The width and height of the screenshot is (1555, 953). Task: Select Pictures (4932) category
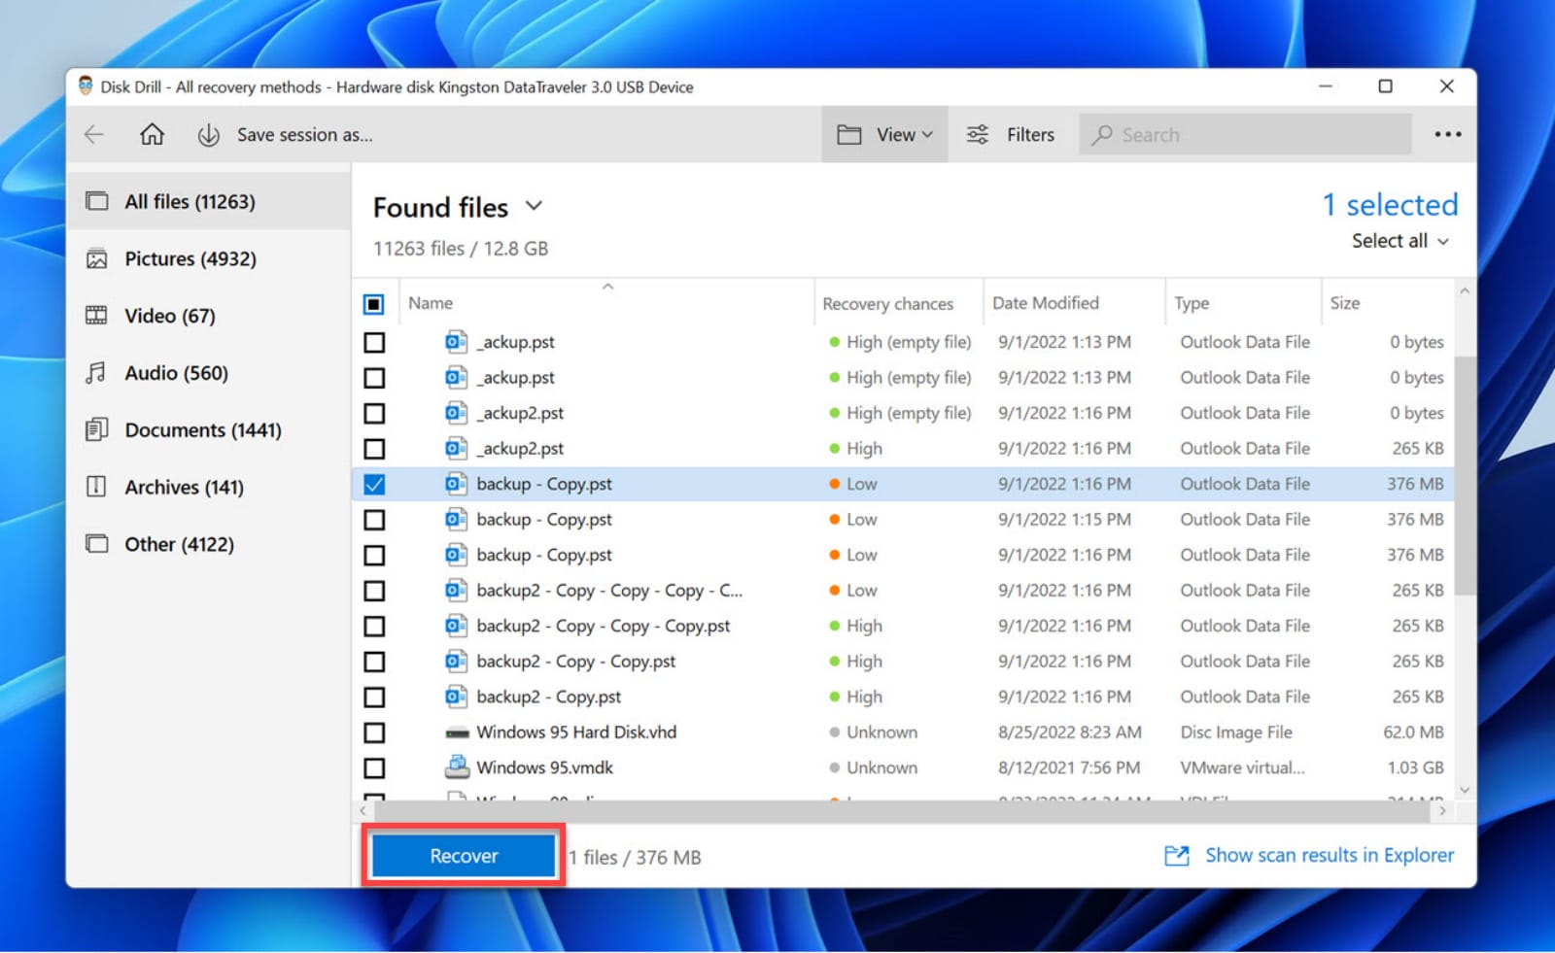click(208, 258)
